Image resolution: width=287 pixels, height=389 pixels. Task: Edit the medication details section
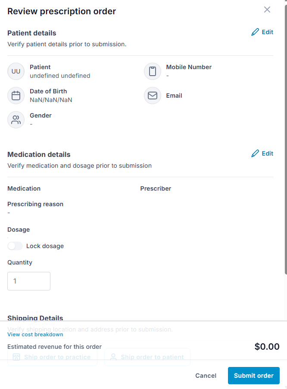pyautogui.click(x=262, y=153)
